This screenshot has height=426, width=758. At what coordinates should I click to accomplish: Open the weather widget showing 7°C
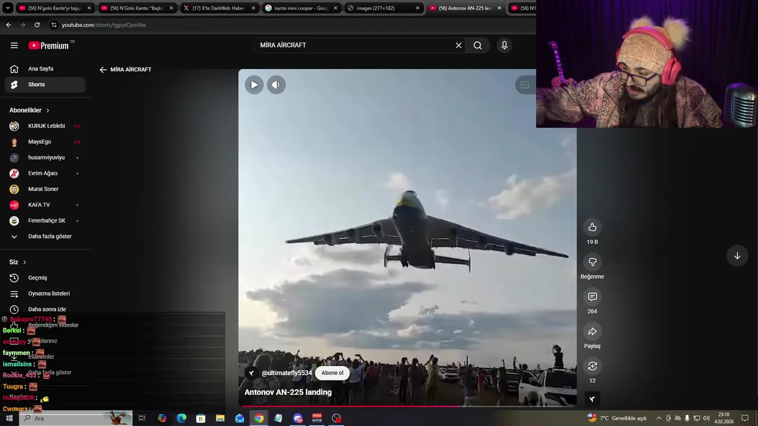pos(616,418)
